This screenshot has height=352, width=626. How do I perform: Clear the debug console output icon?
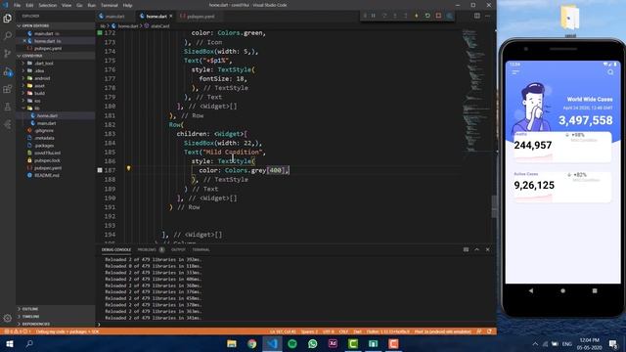(466, 249)
